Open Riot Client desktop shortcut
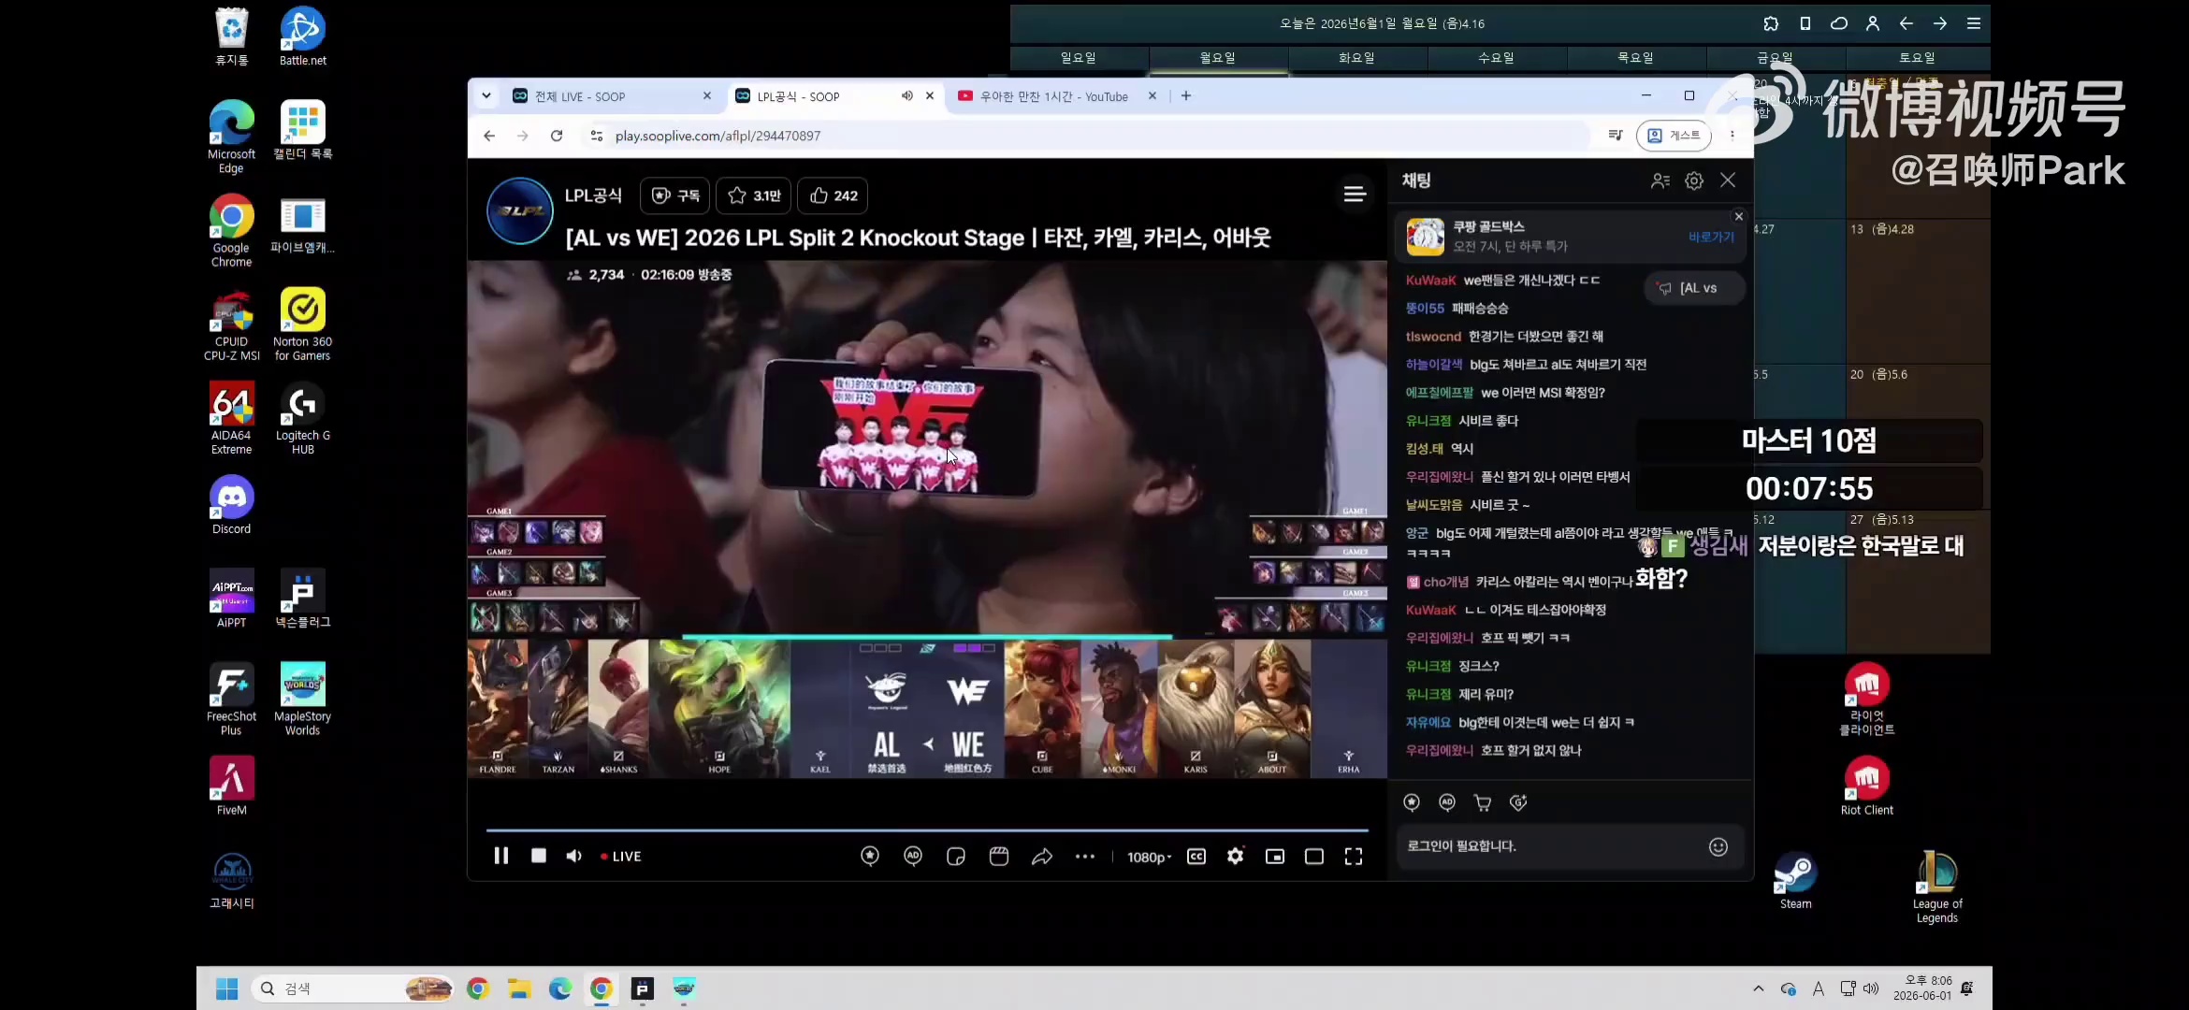The image size is (2189, 1010). click(1866, 786)
